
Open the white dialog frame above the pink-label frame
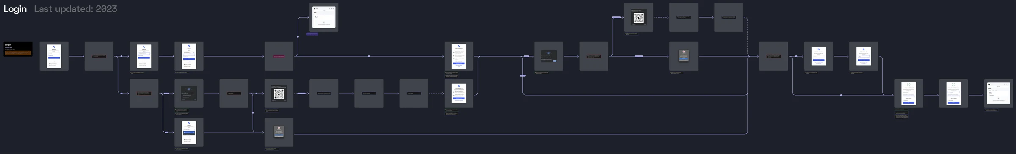click(324, 17)
